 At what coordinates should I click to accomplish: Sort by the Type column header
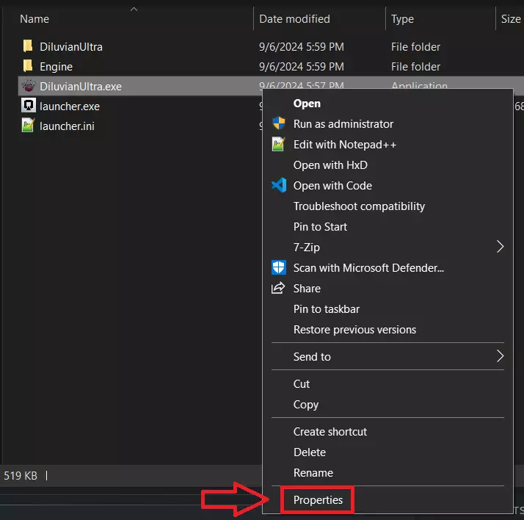[x=402, y=19]
